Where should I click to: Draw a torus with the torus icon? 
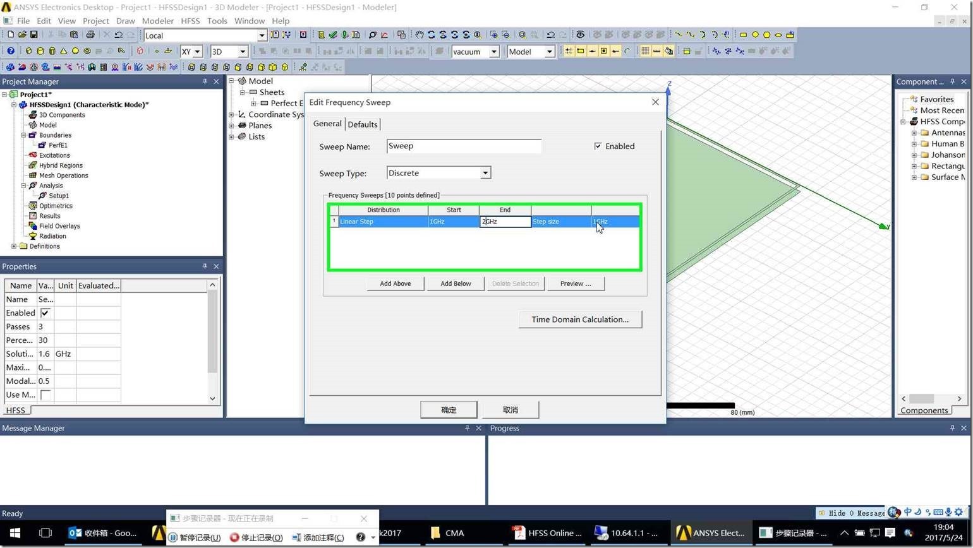[87, 51]
